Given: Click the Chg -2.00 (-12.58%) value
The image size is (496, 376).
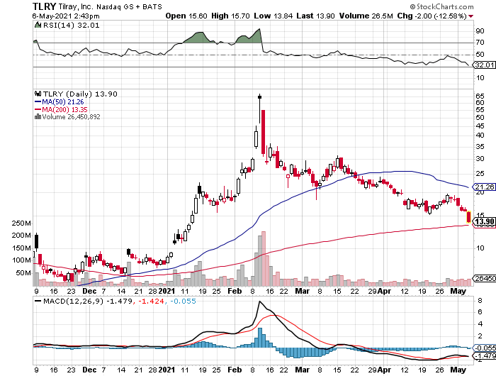Looking at the screenshot, I should coord(432,16).
